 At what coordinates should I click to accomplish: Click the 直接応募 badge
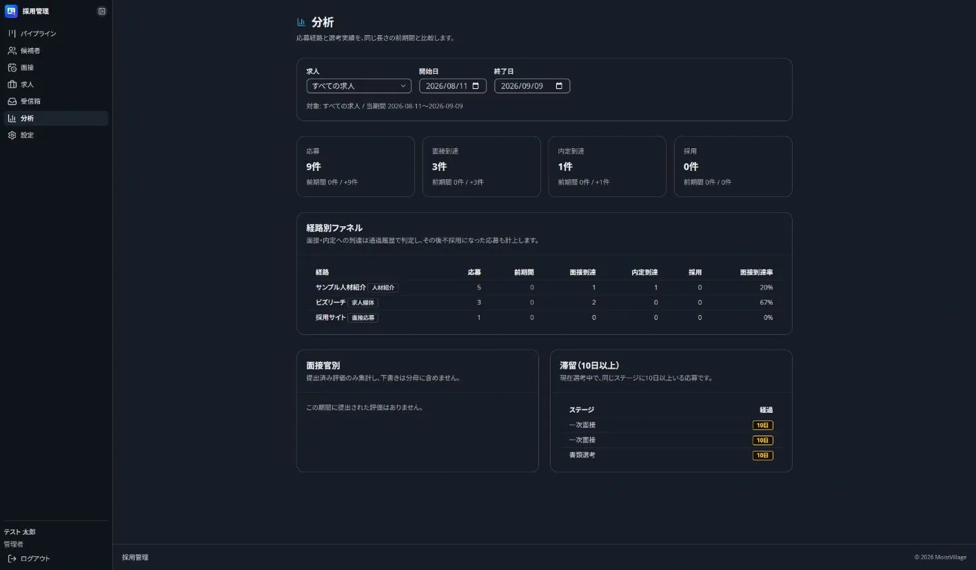(363, 318)
